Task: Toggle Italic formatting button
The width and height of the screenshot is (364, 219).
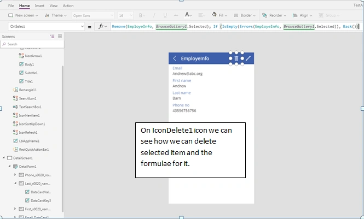Action: (154, 15)
